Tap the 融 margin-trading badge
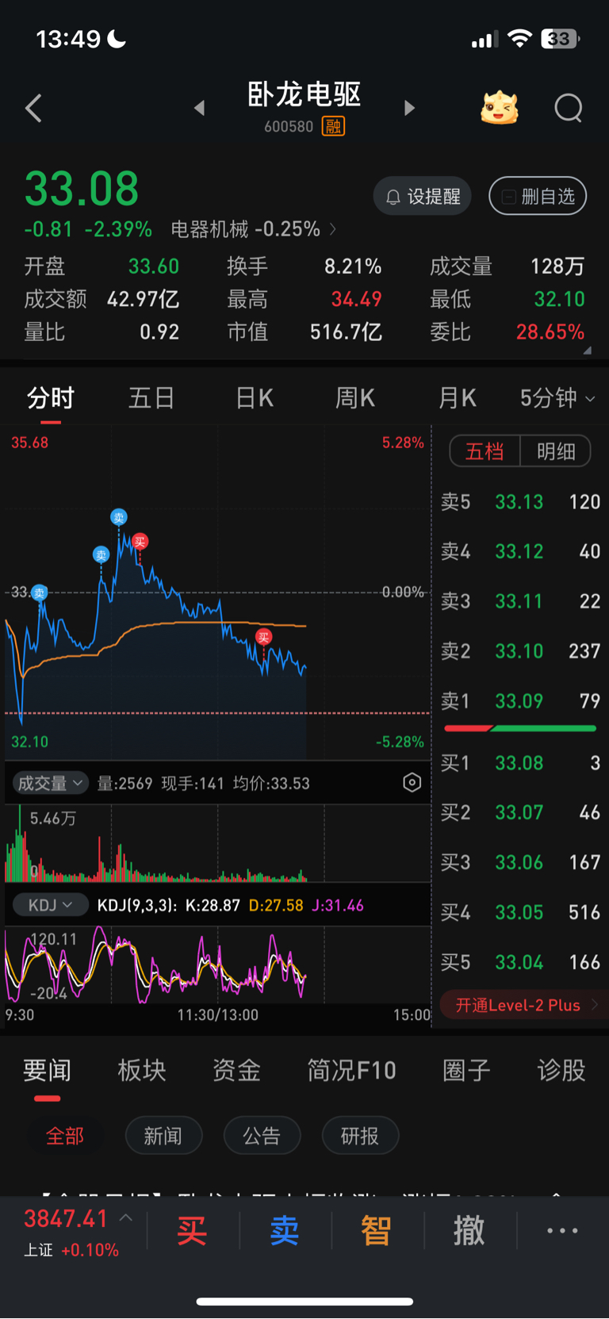The image size is (609, 1319). 333,126
